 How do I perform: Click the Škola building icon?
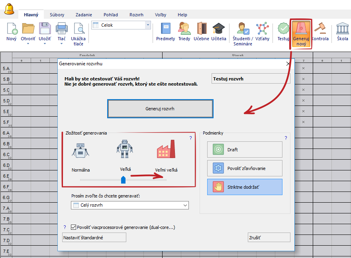coord(342,29)
